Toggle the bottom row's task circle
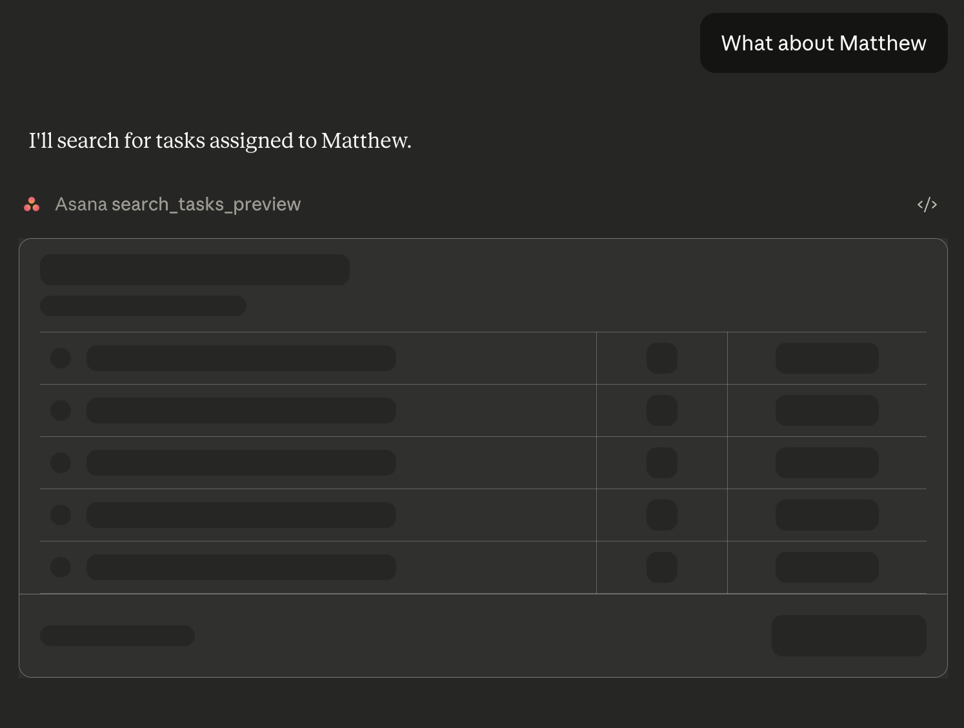Screen dimensions: 964x728 pyautogui.click(x=61, y=567)
